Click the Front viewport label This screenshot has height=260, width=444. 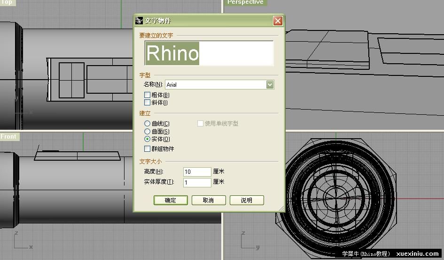9,137
